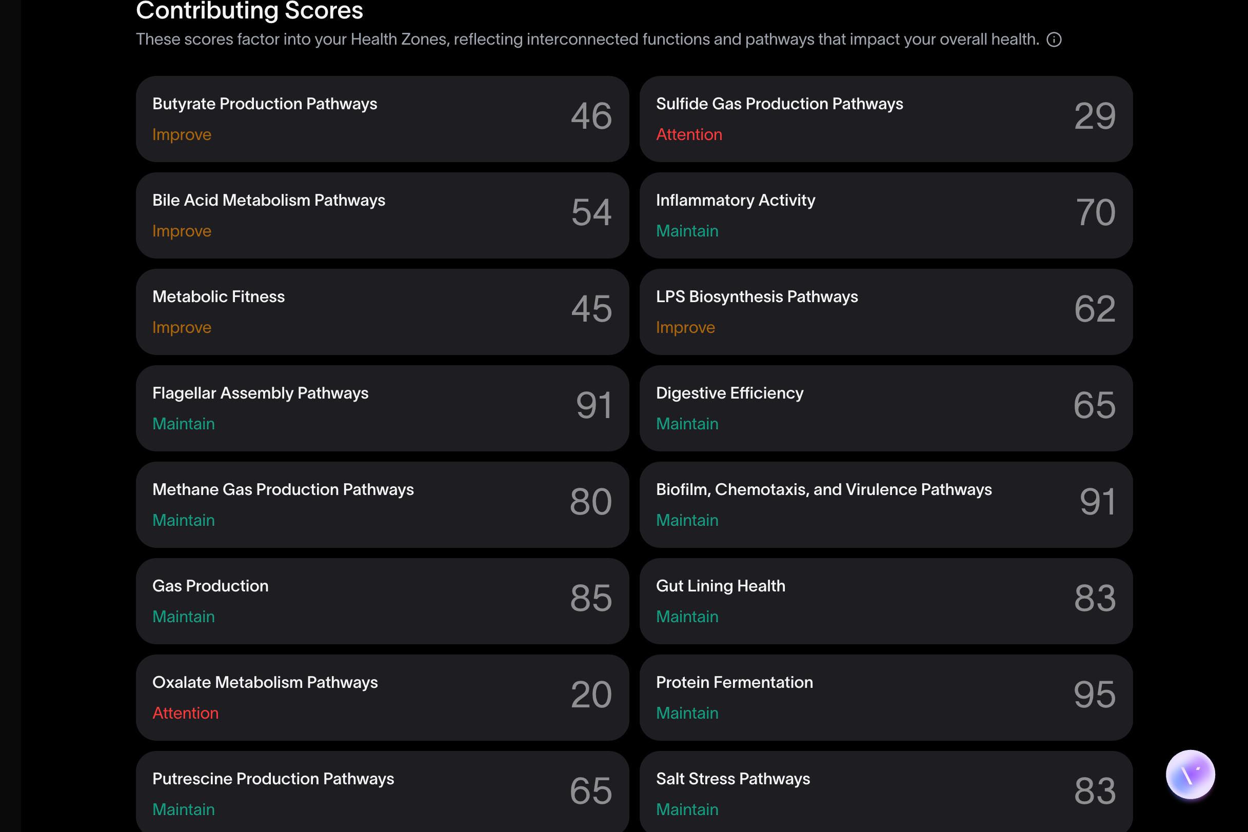
Task: Open the Sulfide Gas Production Pathways card
Action: click(x=886, y=119)
